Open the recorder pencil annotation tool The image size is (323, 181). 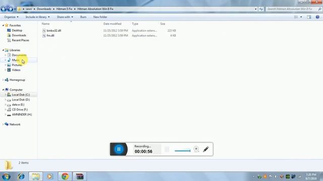click(x=206, y=149)
